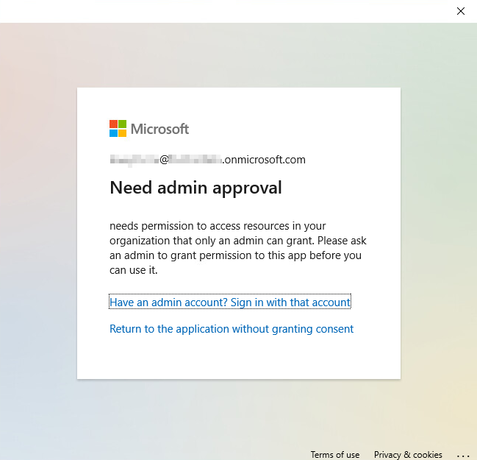Close the sign-in window

(x=461, y=11)
